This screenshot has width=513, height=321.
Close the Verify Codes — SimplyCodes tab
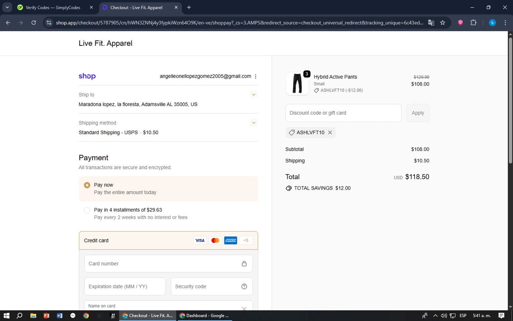(91, 7)
